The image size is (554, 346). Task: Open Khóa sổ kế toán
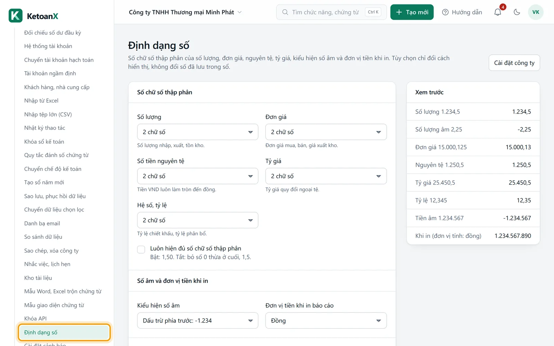point(44,142)
